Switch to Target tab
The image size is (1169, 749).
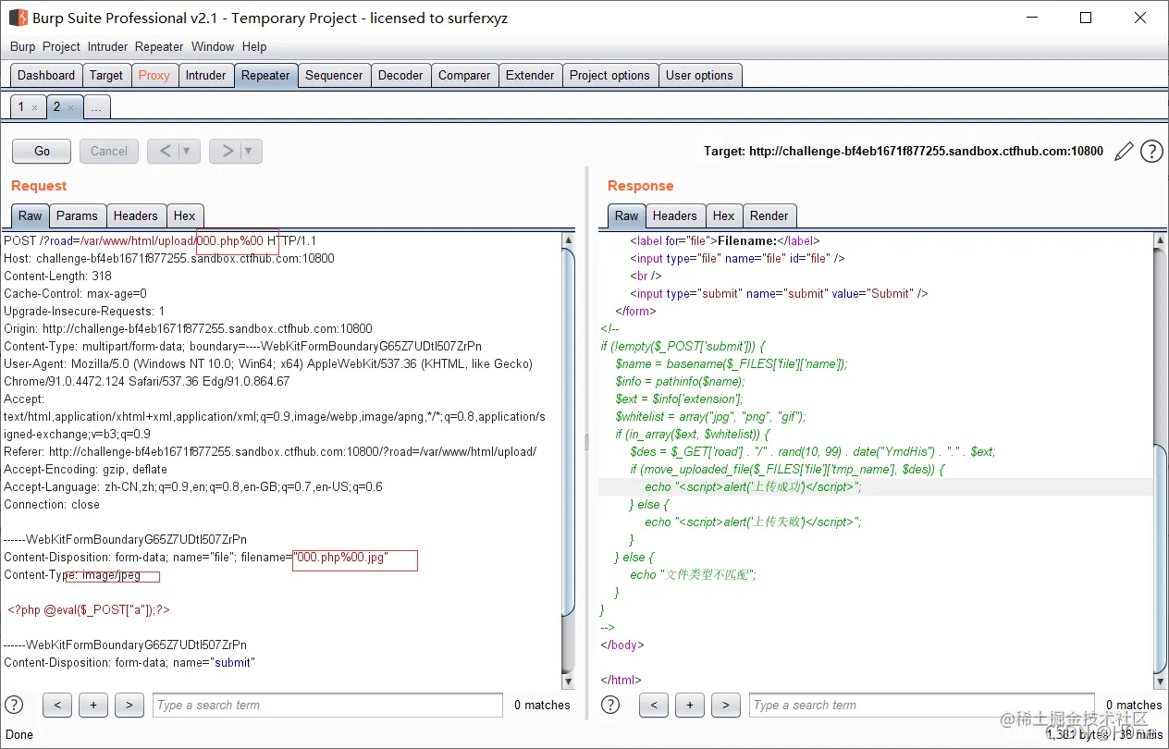pyautogui.click(x=106, y=76)
